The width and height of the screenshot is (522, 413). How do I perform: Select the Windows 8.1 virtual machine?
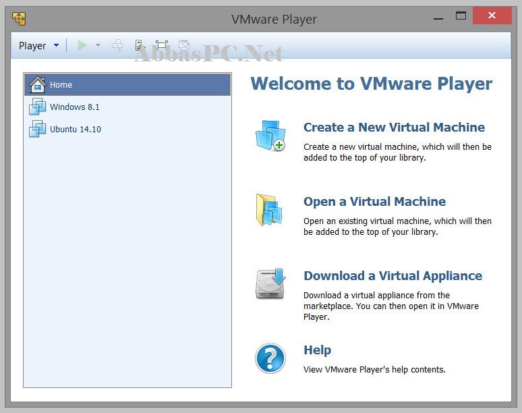tap(127, 107)
